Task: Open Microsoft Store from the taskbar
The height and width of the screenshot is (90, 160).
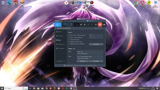Action: coord(38,88)
